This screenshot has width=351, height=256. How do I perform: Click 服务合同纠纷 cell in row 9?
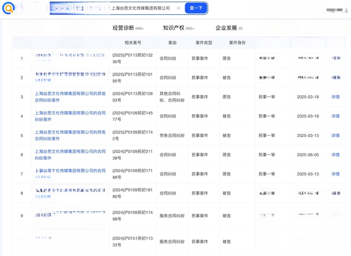click(x=172, y=216)
